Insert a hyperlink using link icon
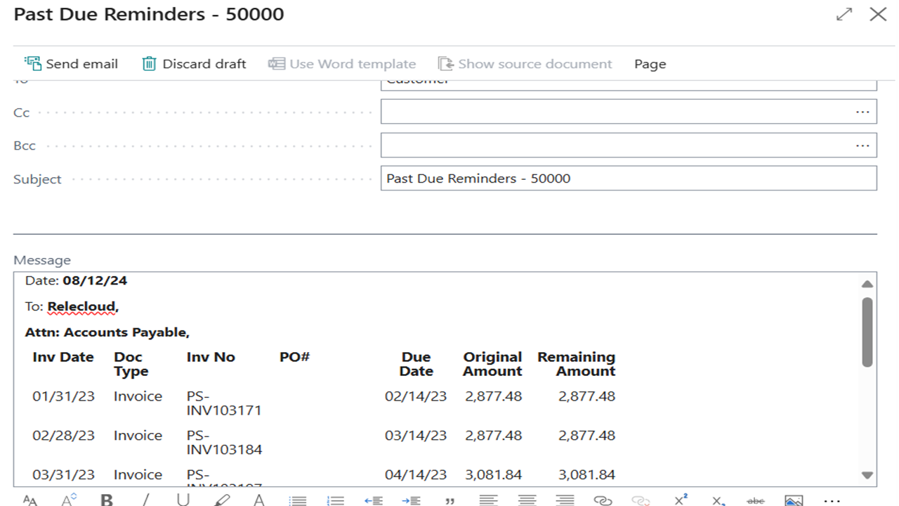899x506 pixels. (603, 500)
